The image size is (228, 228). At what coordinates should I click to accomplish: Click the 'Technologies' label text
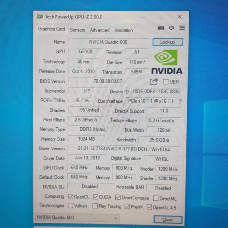[x=52, y=205]
